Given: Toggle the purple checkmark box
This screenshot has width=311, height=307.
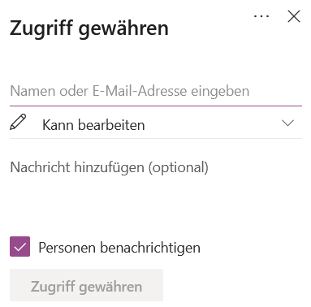Looking at the screenshot, I should 19,247.
